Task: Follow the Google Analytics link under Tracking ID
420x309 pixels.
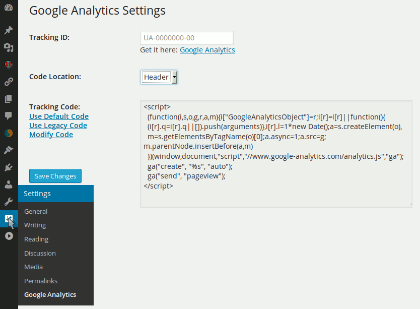Action: click(x=207, y=50)
